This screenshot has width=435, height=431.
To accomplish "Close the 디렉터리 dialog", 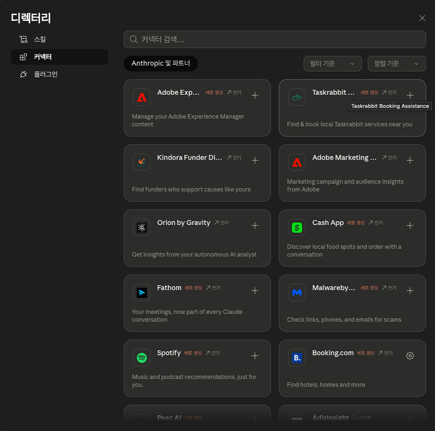I will point(422,18).
